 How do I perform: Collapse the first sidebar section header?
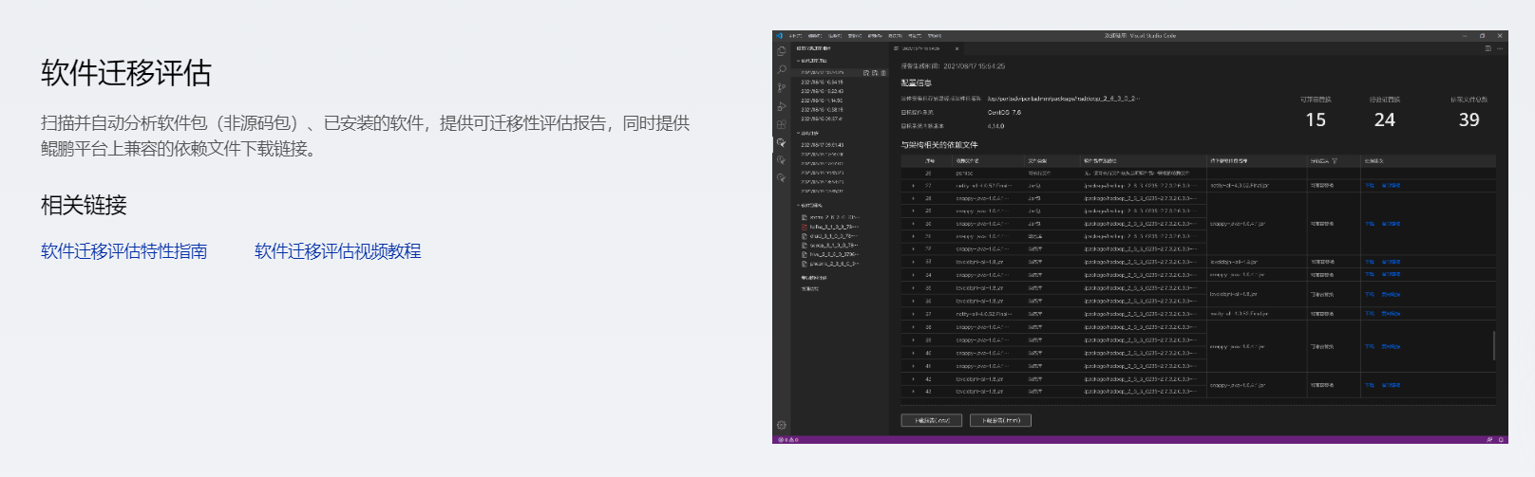(813, 61)
